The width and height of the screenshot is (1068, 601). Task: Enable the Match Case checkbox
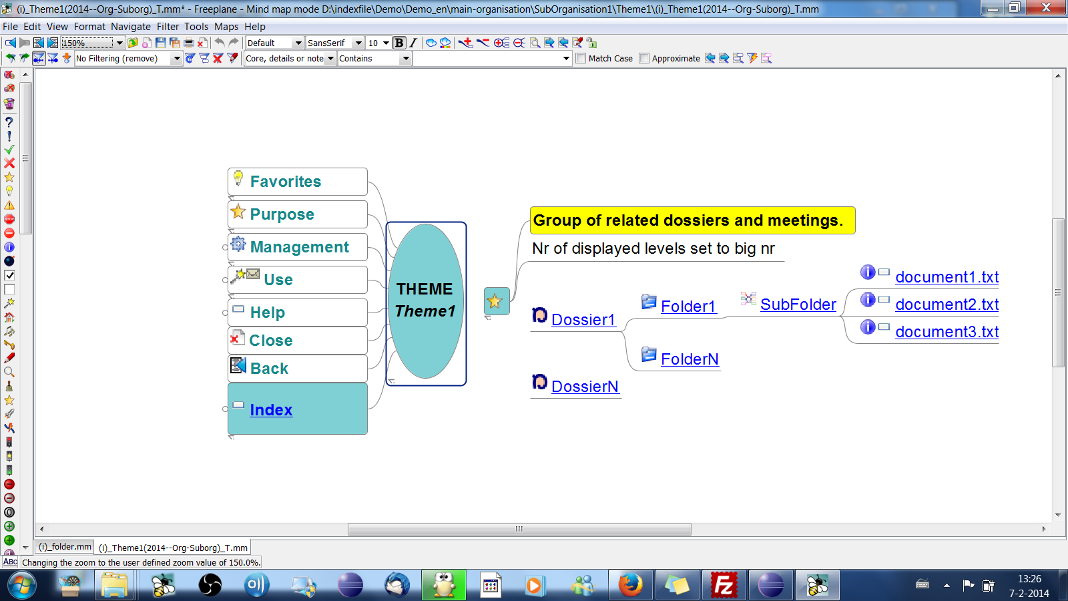click(x=581, y=59)
